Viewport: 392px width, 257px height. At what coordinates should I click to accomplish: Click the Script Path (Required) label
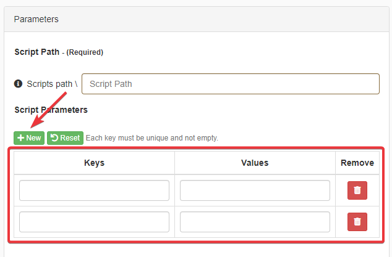[59, 52]
